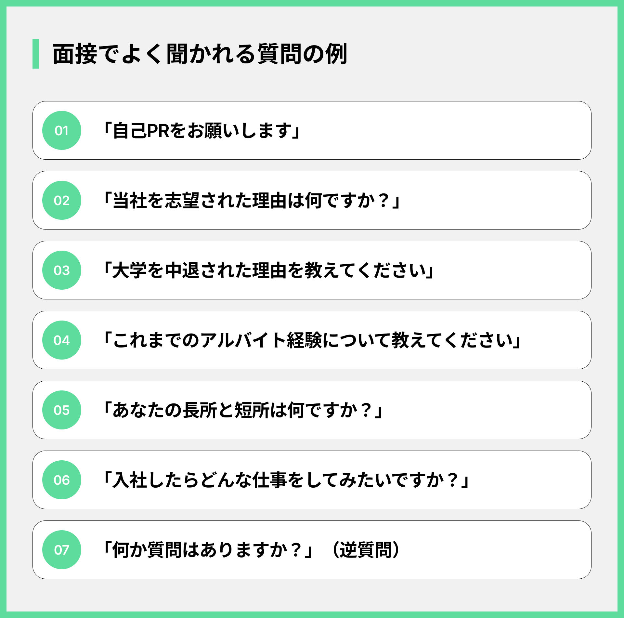Select the 何か質問はありますか question text

208,550
